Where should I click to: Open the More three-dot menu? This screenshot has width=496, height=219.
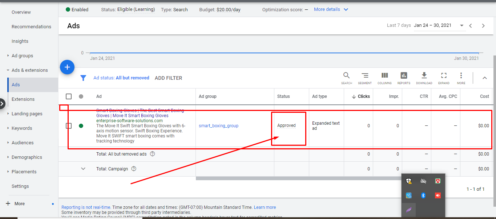pyautogui.click(x=461, y=76)
